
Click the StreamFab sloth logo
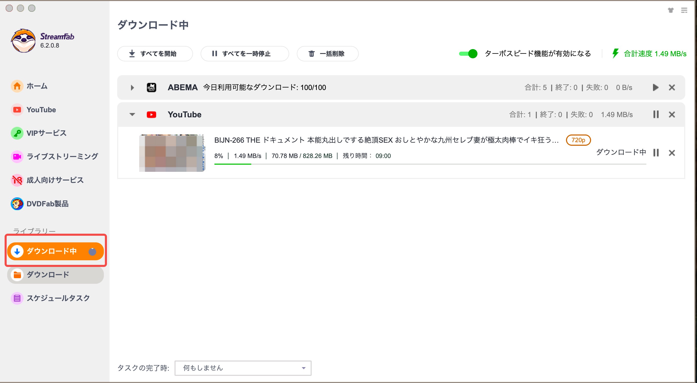(x=23, y=41)
